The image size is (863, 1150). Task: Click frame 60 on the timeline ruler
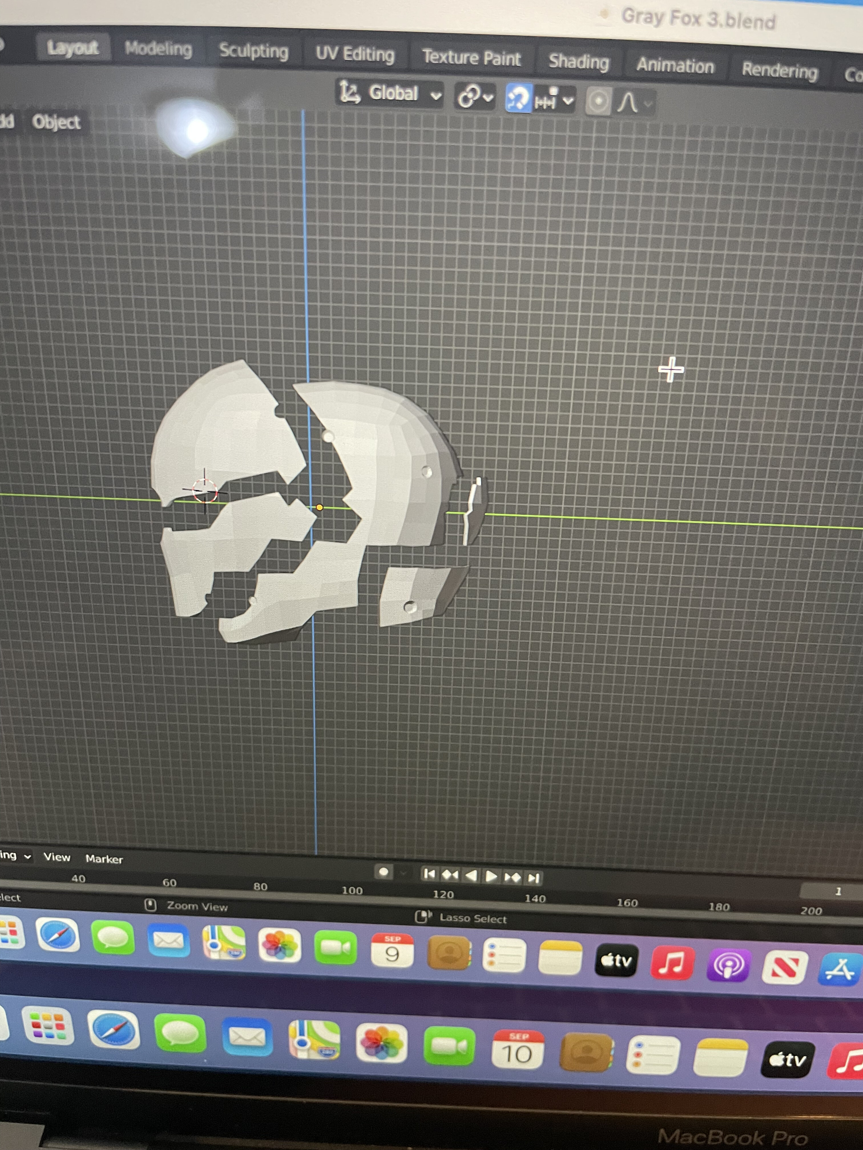pyautogui.click(x=170, y=882)
